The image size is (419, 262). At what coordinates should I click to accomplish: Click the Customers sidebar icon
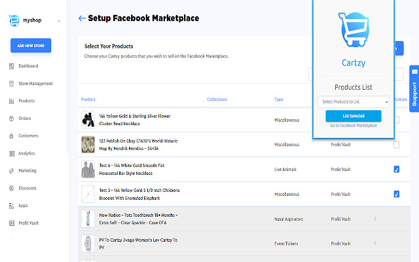pos(12,136)
